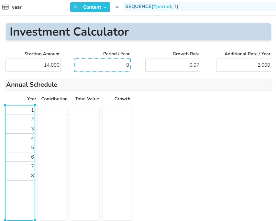Click the SEQUENCE formula bar
The height and width of the screenshot is (221, 276).
[x=210, y=7]
